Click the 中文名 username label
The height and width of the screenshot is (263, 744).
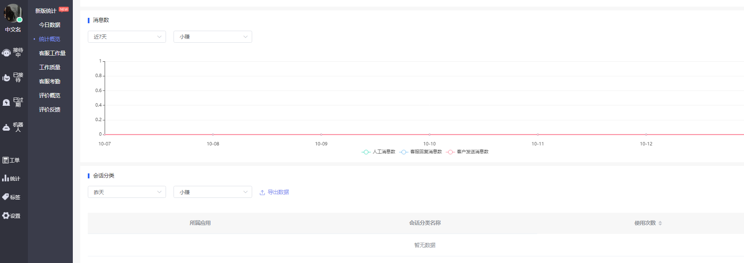13,29
